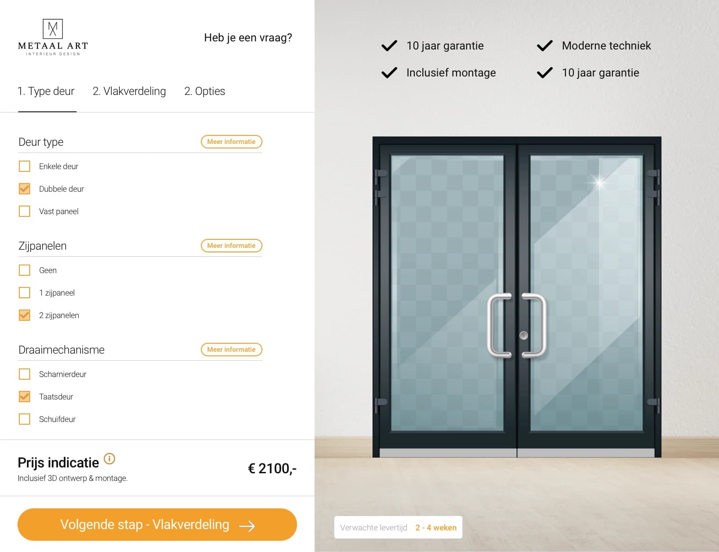Click Volgende stap - Vlakverdeling button
Image resolution: width=719 pixels, height=552 pixels.
tap(156, 525)
